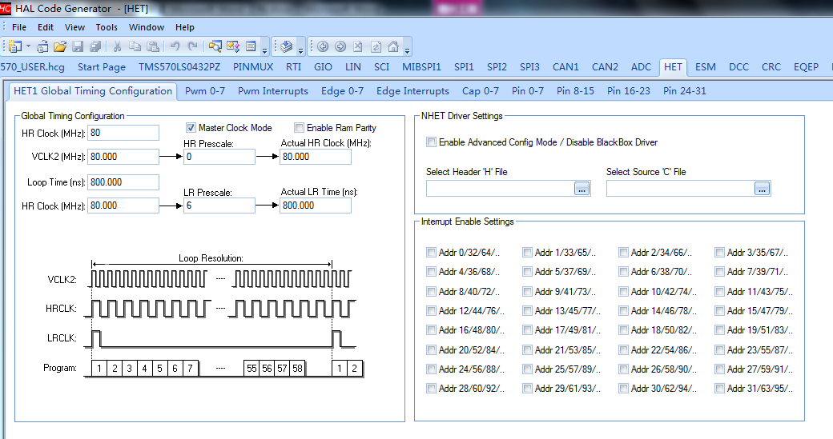Open the Edge 0-7 sub-tab

342,90
